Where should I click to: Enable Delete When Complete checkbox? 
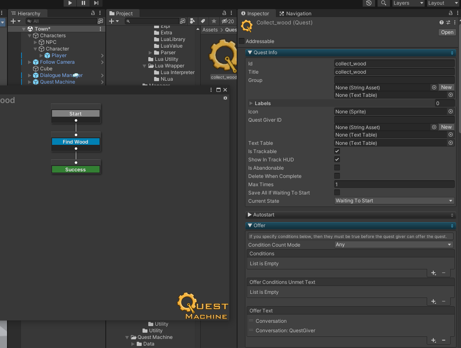click(337, 176)
